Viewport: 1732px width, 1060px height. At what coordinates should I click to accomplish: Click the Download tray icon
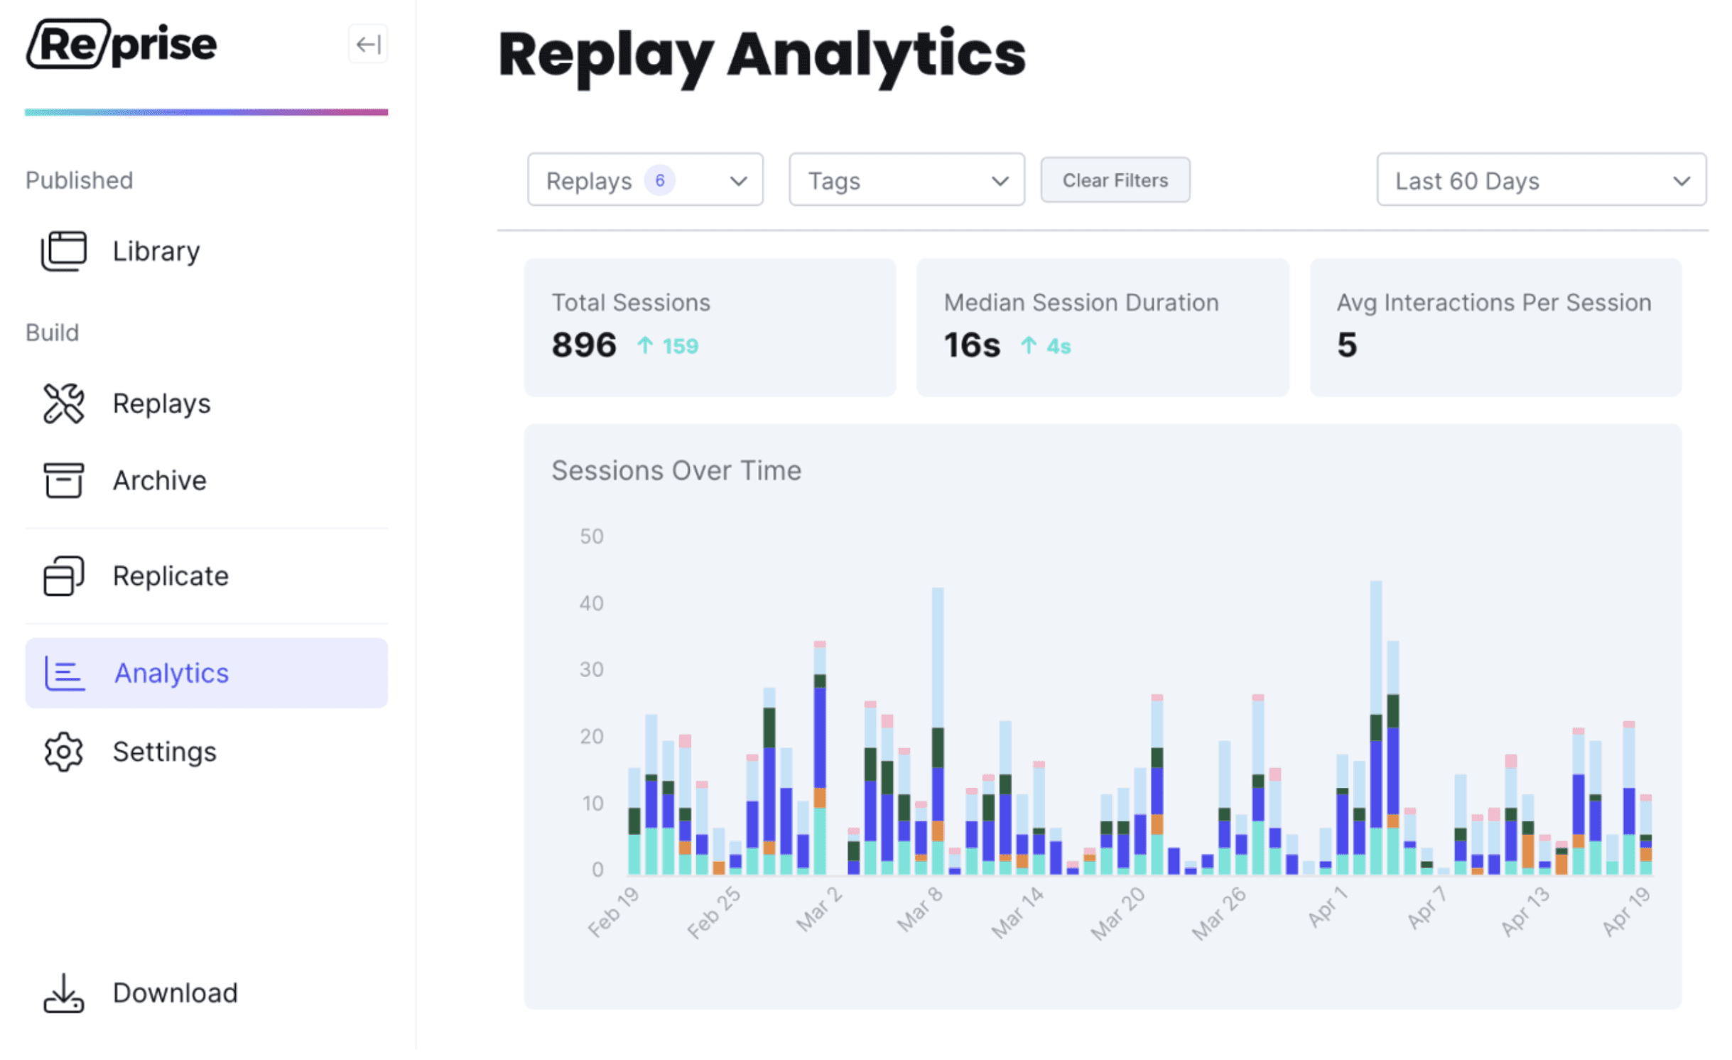point(63,993)
